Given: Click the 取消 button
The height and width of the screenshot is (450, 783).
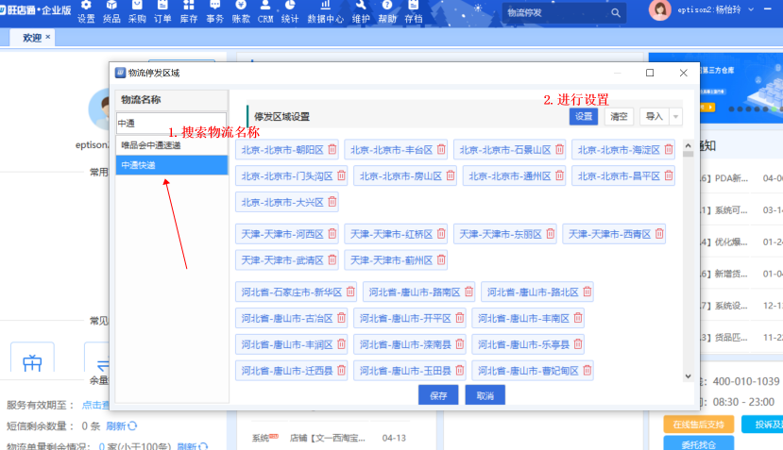Looking at the screenshot, I should click(485, 395).
